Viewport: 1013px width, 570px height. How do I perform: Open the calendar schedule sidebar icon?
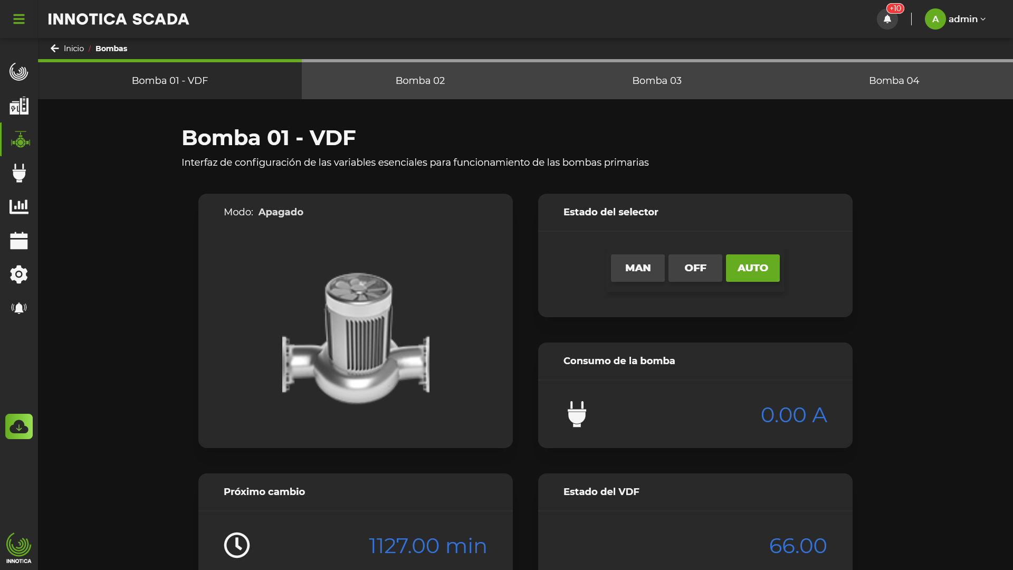point(19,241)
